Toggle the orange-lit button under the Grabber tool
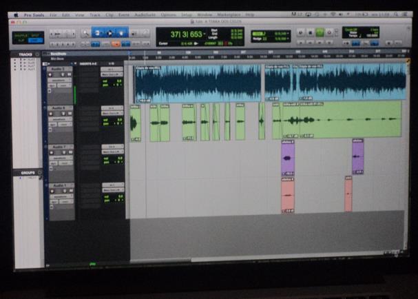418x299 pixels. click(116, 43)
